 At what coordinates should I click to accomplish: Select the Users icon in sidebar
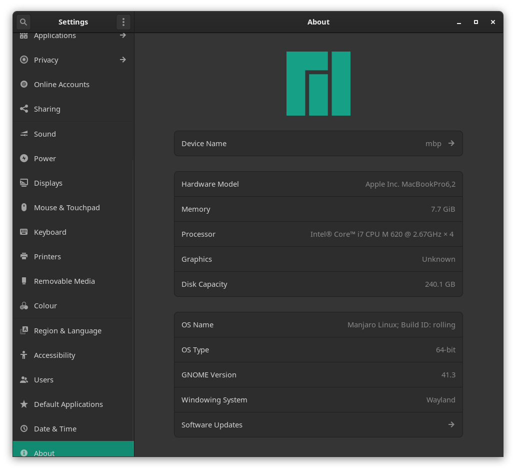click(23, 379)
